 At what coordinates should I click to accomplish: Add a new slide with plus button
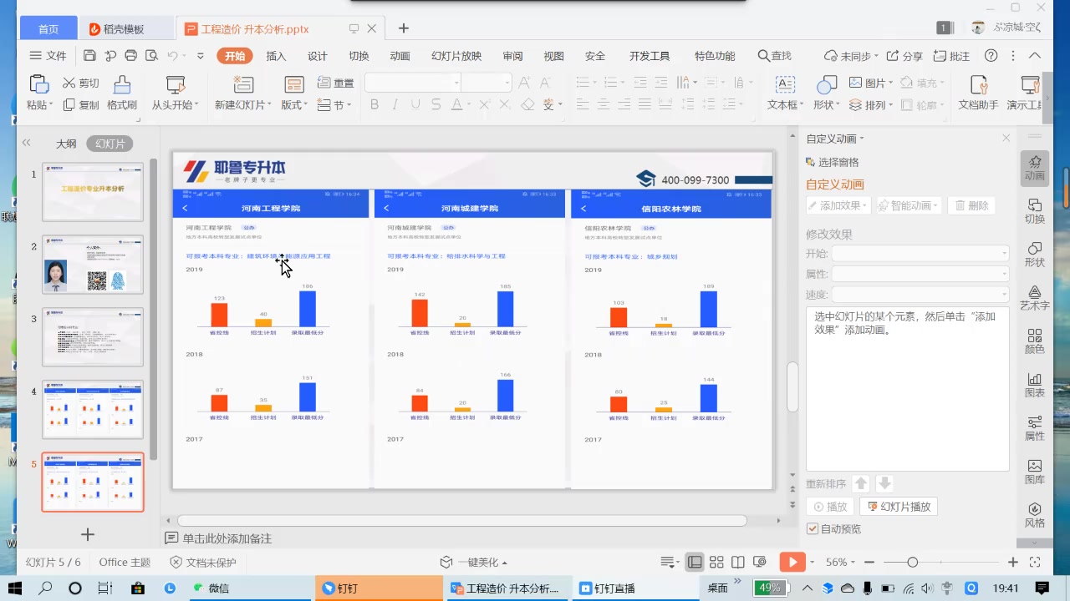pyautogui.click(x=88, y=534)
